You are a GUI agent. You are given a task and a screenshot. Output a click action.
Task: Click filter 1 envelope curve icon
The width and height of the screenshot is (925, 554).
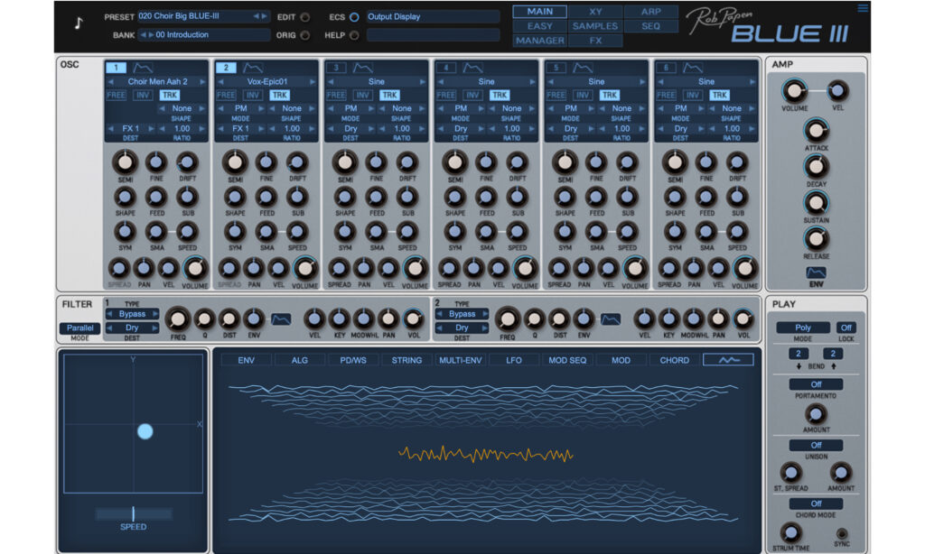pyautogui.click(x=281, y=319)
